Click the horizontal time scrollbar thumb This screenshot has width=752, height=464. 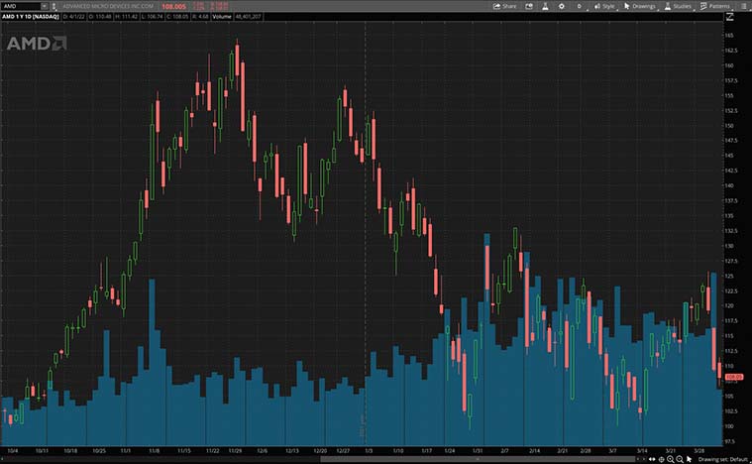pyautogui.click(x=478, y=459)
